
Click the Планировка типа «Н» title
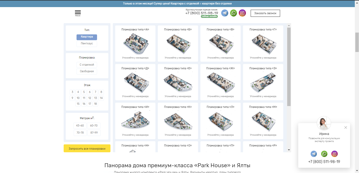click(x=135, y=145)
